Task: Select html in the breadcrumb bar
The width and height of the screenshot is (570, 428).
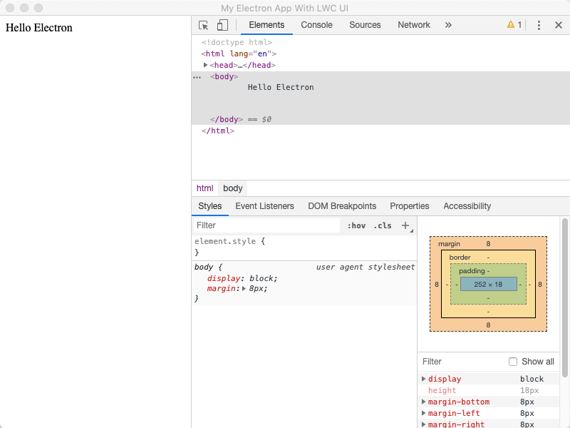Action: [204, 188]
